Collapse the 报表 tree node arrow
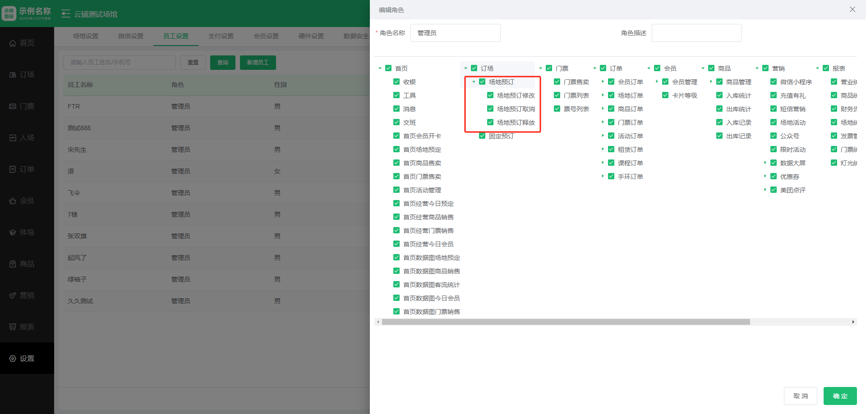The width and height of the screenshot is (866, 414). coord(818,68)
